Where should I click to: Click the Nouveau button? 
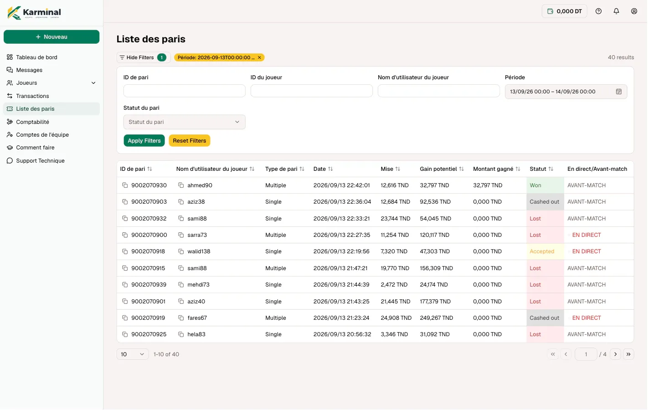[x=51, y=37]
